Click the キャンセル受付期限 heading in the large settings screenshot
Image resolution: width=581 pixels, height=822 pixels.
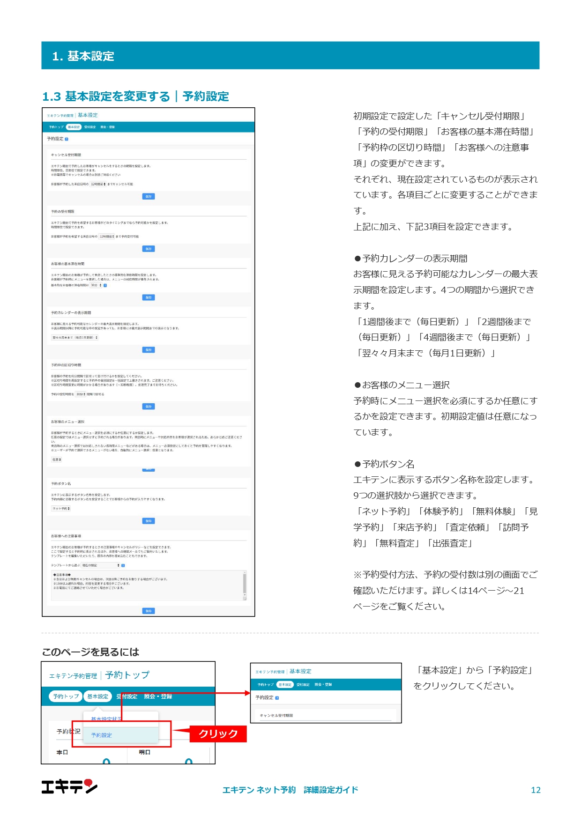click(66, 155)
